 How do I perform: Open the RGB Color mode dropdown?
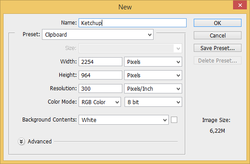pyautogui.click(x=100, y=102)
